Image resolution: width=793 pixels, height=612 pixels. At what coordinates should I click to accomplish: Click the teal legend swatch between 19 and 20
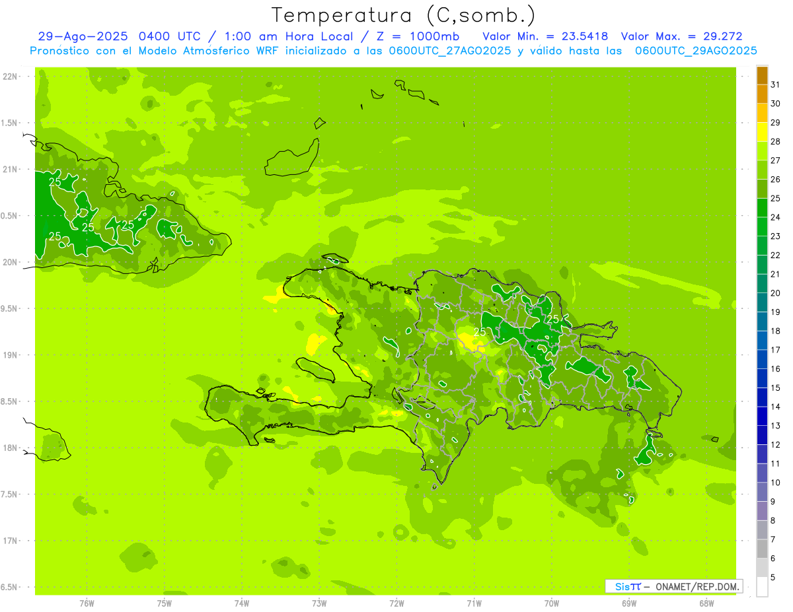click(x=762, y=302)
